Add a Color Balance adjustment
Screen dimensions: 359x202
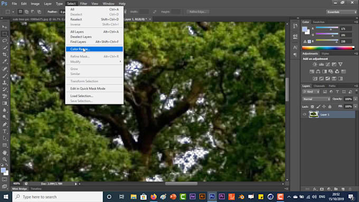(318, 72)
